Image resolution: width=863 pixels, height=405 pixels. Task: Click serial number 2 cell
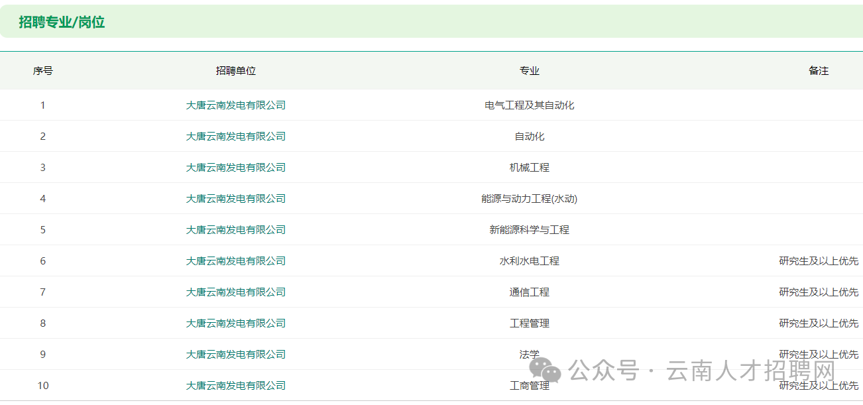42,136
